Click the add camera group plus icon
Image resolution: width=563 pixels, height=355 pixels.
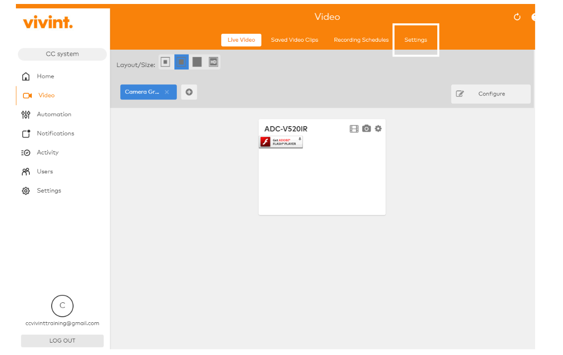click(x=189, y=92)
